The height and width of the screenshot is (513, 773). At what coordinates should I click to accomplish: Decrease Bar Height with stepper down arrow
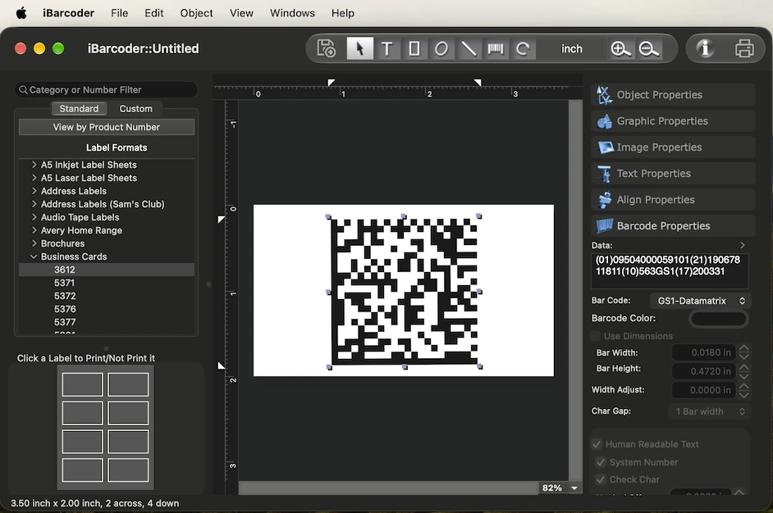[x=744, y=375]
